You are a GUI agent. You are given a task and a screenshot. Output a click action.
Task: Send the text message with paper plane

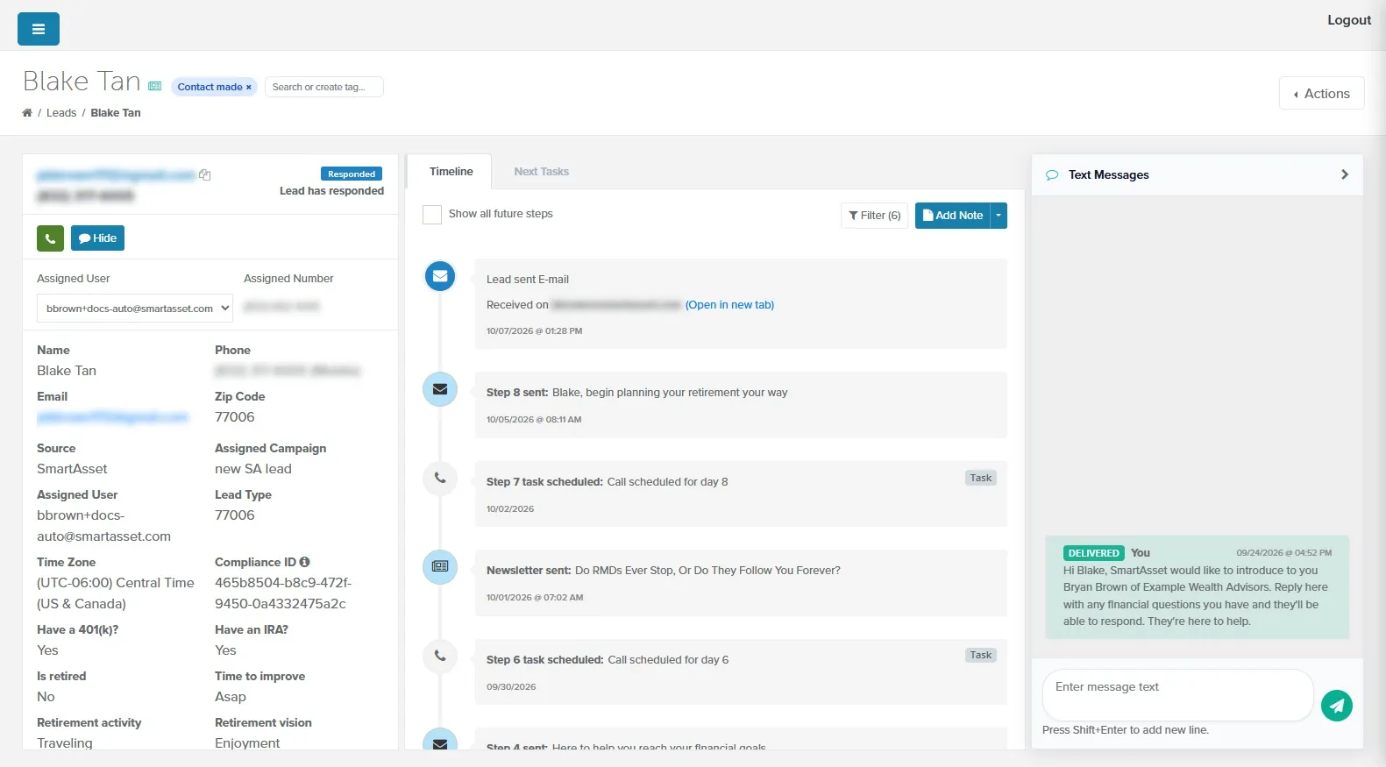tap(1337, 705)
